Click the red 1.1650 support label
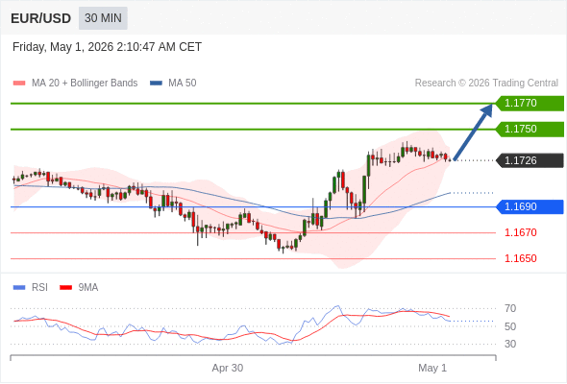This screenshot has width=567, height=384. (x=520, y=258)
